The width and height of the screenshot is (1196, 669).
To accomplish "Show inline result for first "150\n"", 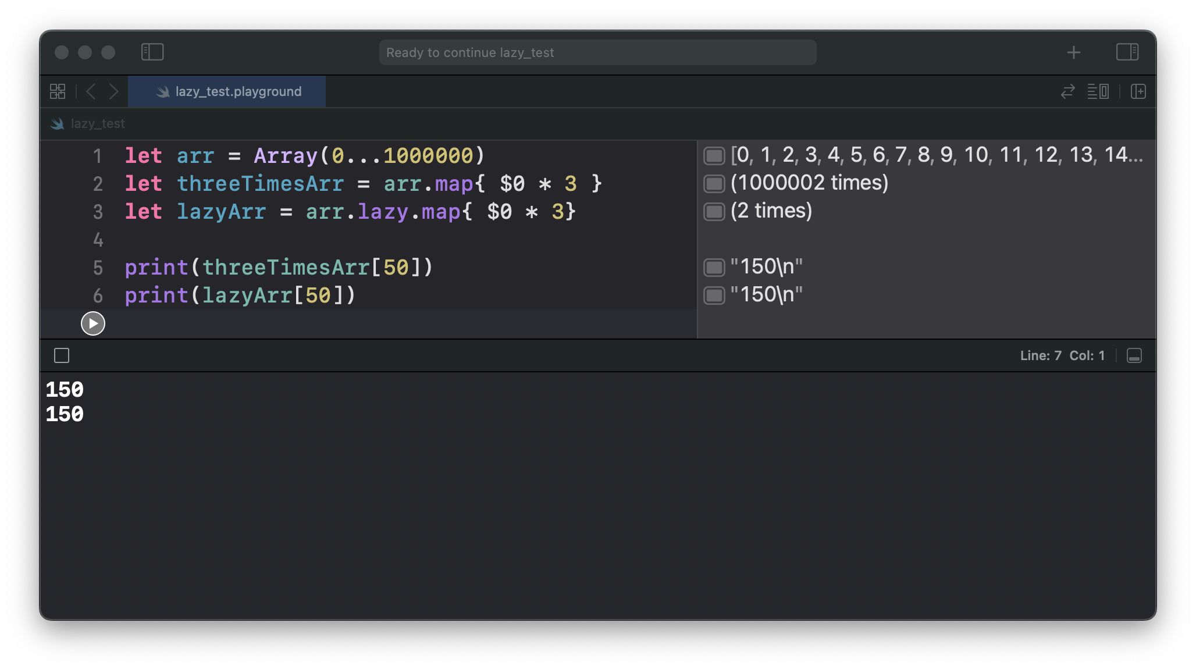I will (714, 268).
